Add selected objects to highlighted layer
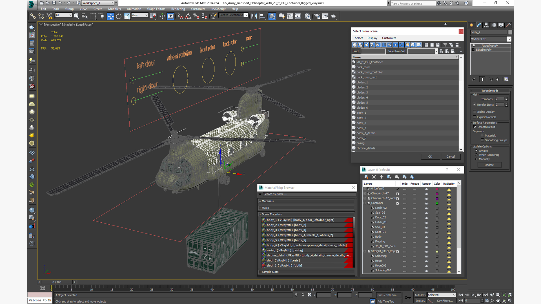Screen dimensions: 541x304 (382, 177)
